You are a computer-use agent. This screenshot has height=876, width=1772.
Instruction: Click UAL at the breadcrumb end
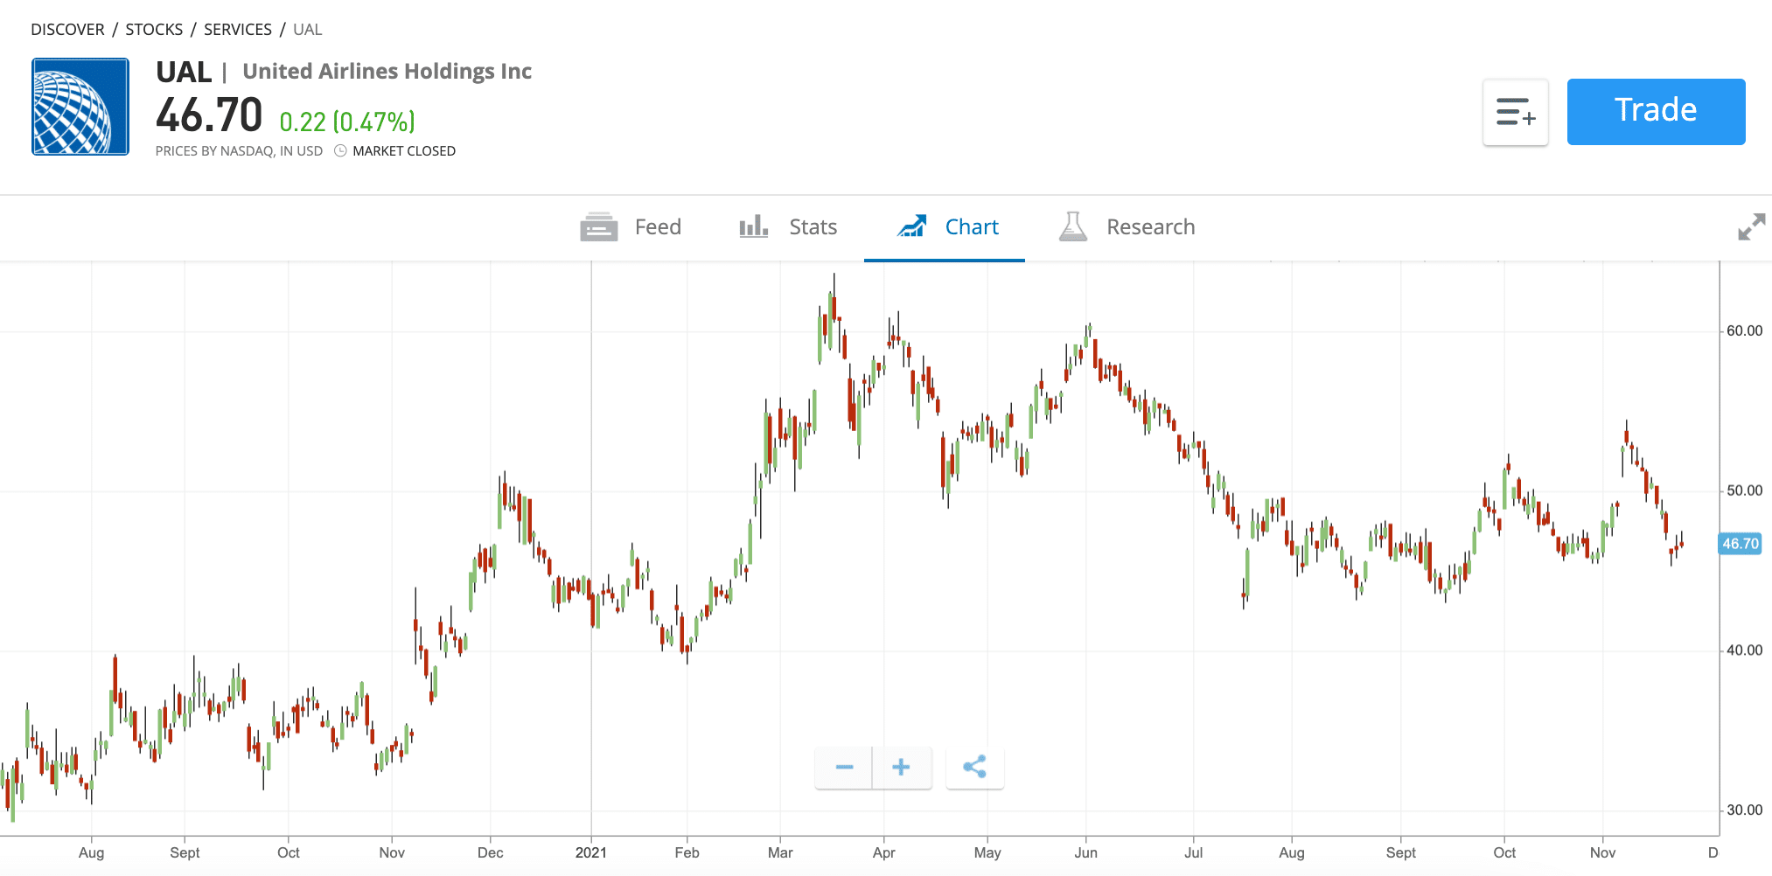pyautogui.click(x=308, y=30)
